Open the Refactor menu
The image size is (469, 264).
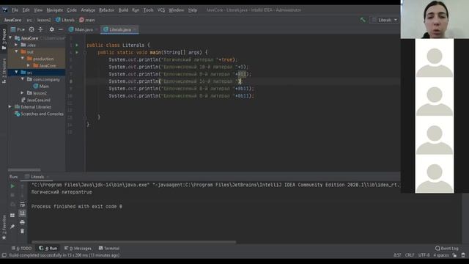point(107,10)
